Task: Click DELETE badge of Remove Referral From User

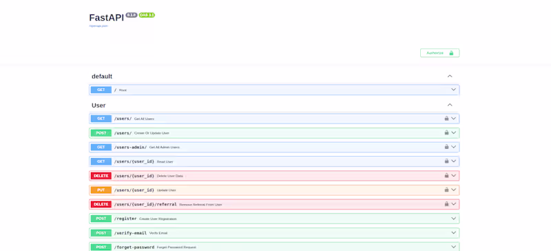Action: pyautogui.click(x=101, y=204)
